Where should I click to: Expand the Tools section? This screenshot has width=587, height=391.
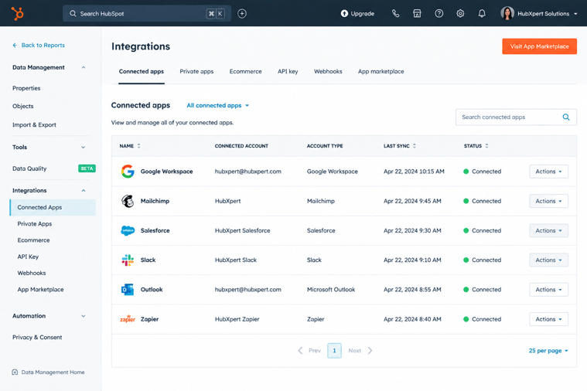tap(84, 147)
